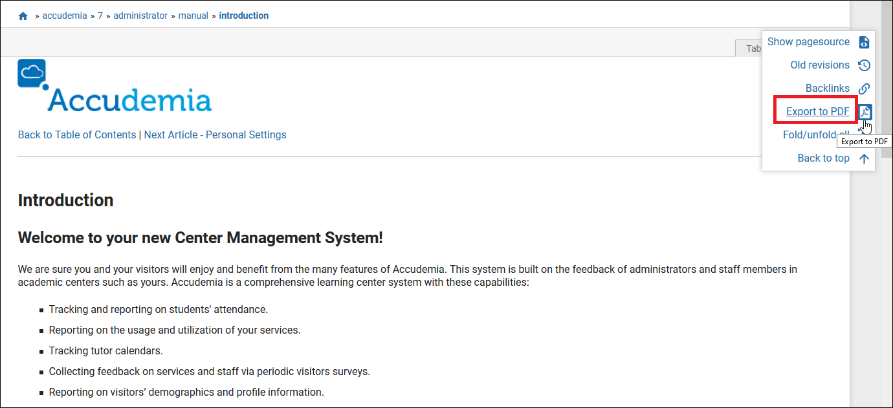This screenshot has height=408, width=893.
Task: Select Show pagesource menu entry
Action: [808, 41]
